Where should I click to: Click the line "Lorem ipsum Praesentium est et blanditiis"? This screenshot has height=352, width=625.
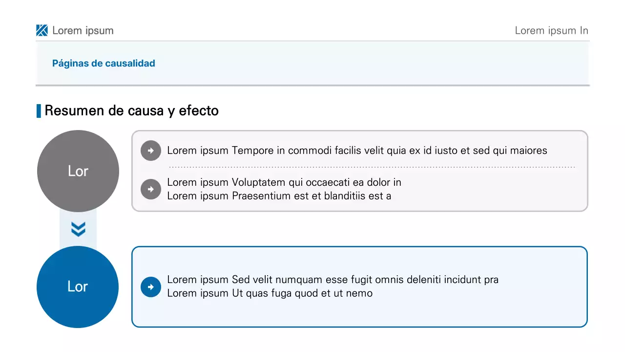coord(279,196)
